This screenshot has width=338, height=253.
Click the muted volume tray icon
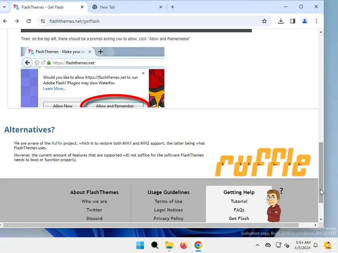point(287,245)
